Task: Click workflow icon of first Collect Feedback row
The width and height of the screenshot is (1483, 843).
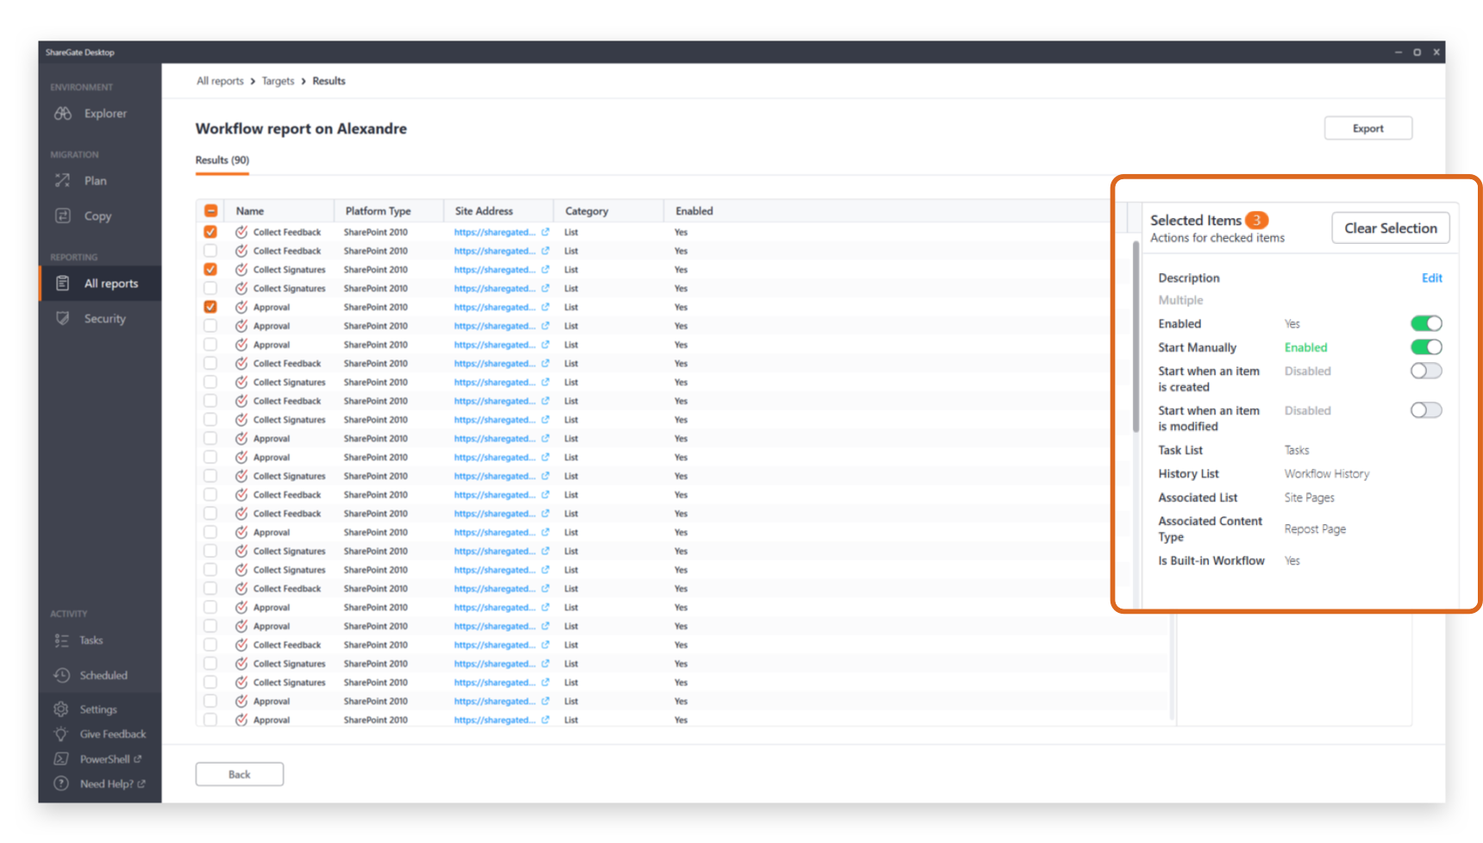Action: point(241,232)
